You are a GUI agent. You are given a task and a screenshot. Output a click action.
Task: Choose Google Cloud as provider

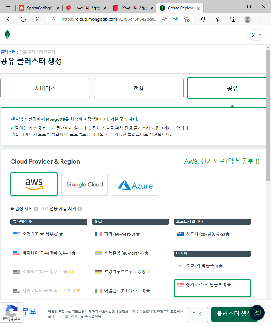point(85,184)
